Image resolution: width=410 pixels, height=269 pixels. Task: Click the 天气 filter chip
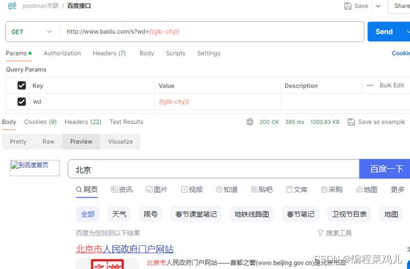coord(119,214)
